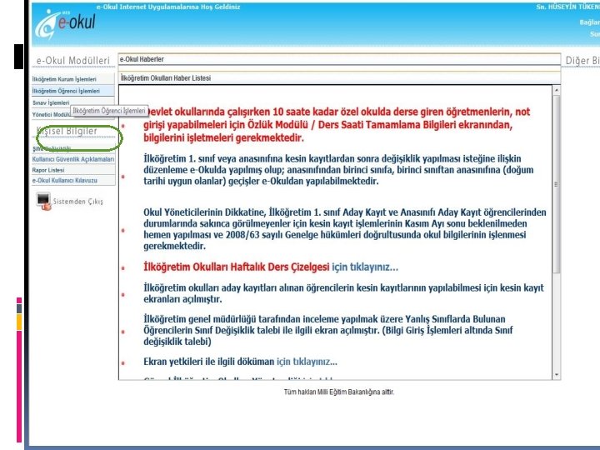Click news item about 2008/63 sayılı Genelge

click(345, 229)
